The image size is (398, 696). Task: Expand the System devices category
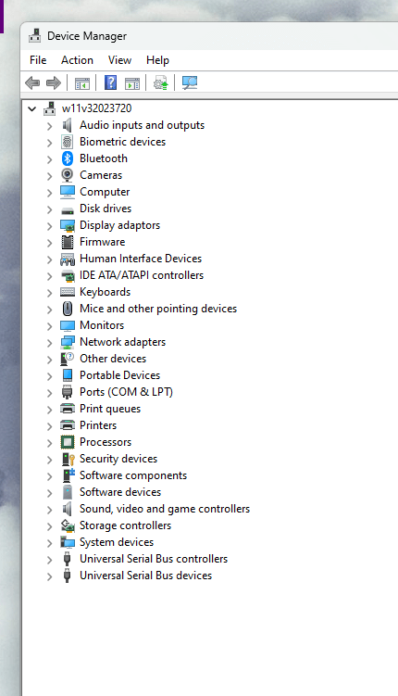click(50, 543)
